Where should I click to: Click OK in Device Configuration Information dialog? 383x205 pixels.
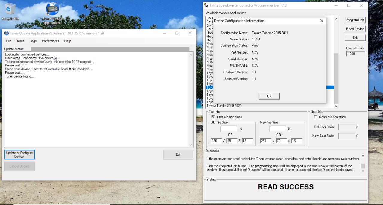click(x=269, y=96)
